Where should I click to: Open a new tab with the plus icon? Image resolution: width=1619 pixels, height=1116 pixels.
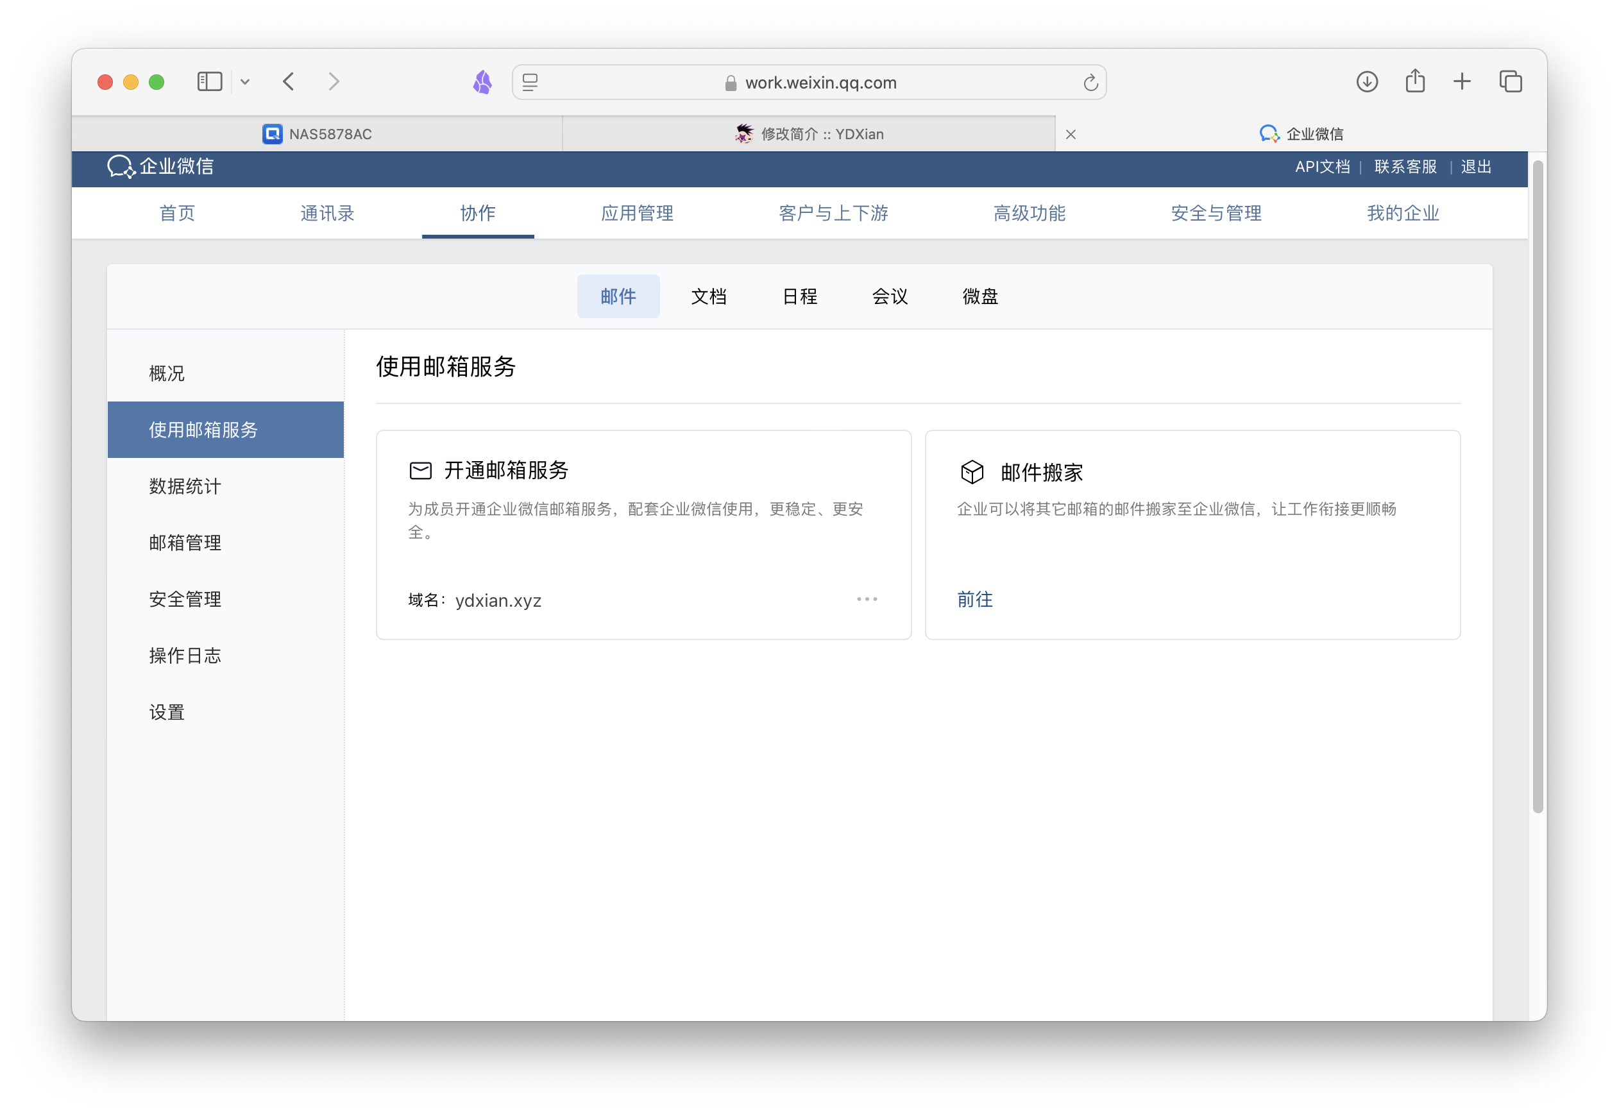pos(1462,82)
